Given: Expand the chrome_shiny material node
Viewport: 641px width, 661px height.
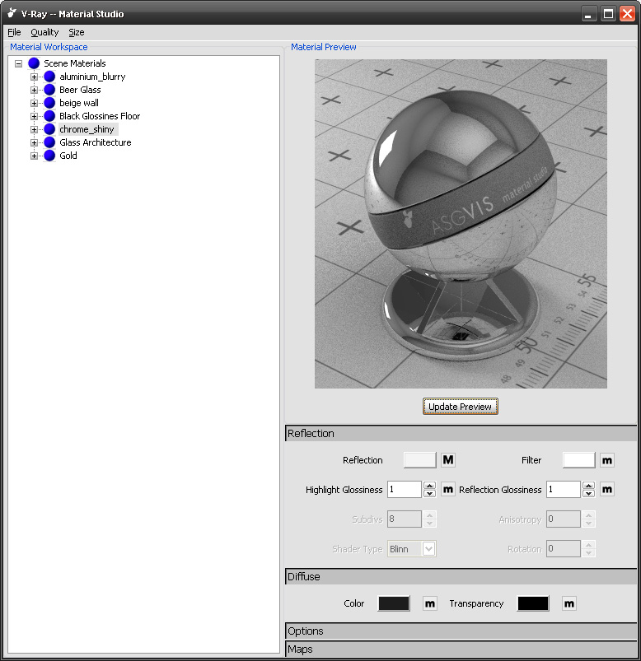Looking at the screenshot, I should (34, 129).
